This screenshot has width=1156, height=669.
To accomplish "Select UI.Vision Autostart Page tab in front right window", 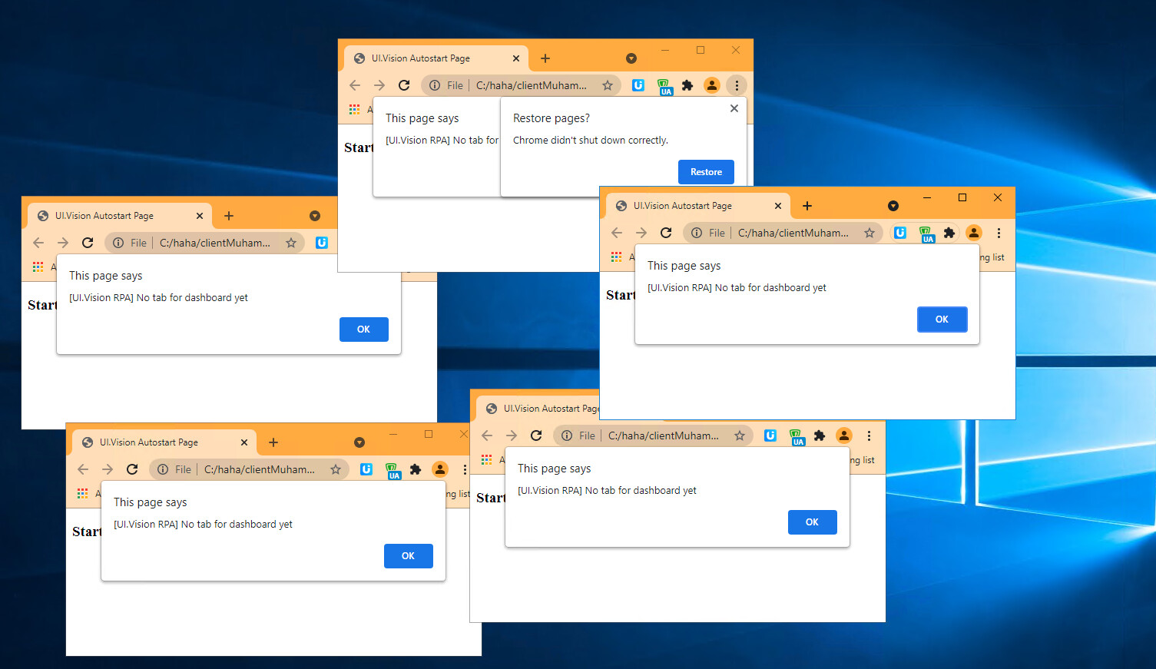I will [698, 206].
